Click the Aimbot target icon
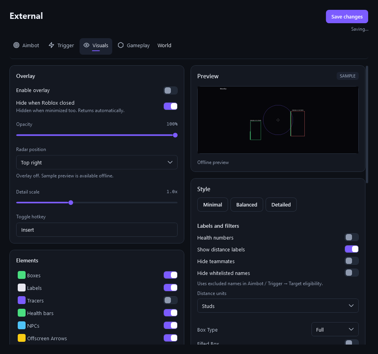Image resolution: width=378 pixels, height=354 pixels. pos(17,45)
